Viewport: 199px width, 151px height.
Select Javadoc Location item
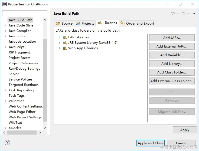pyautogui.click(x=22, y=42)
